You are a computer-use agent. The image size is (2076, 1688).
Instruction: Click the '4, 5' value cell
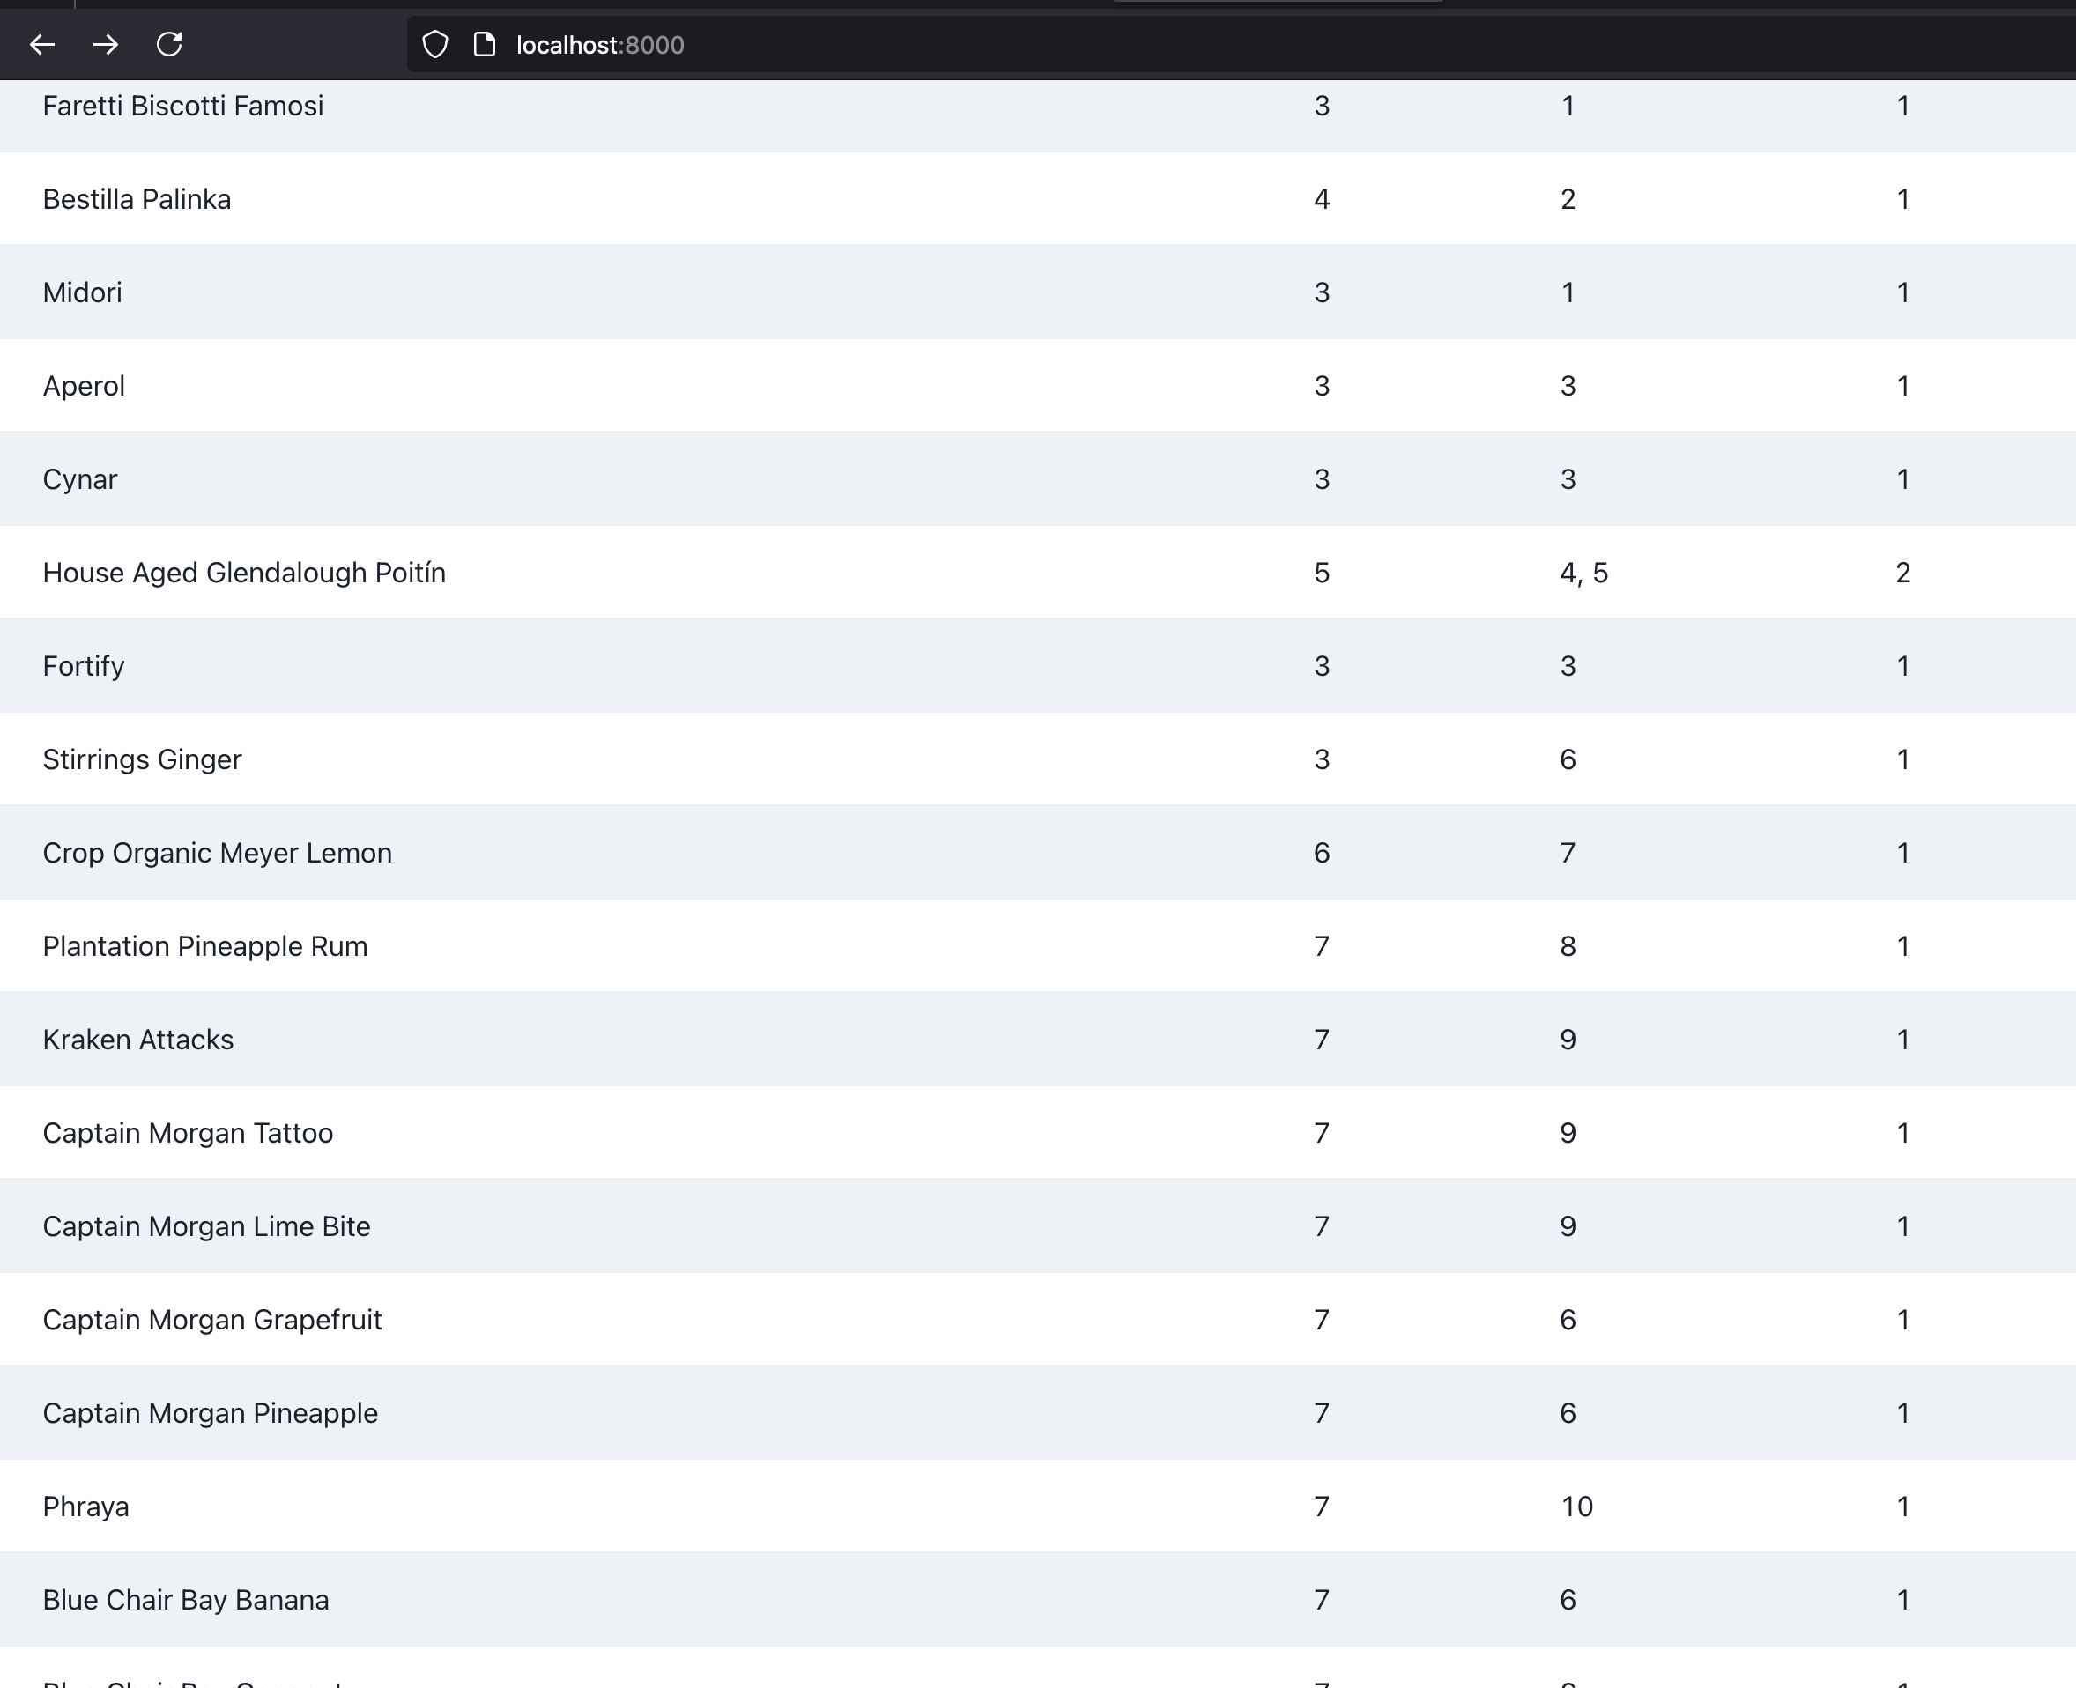[x=1583, y=573]
